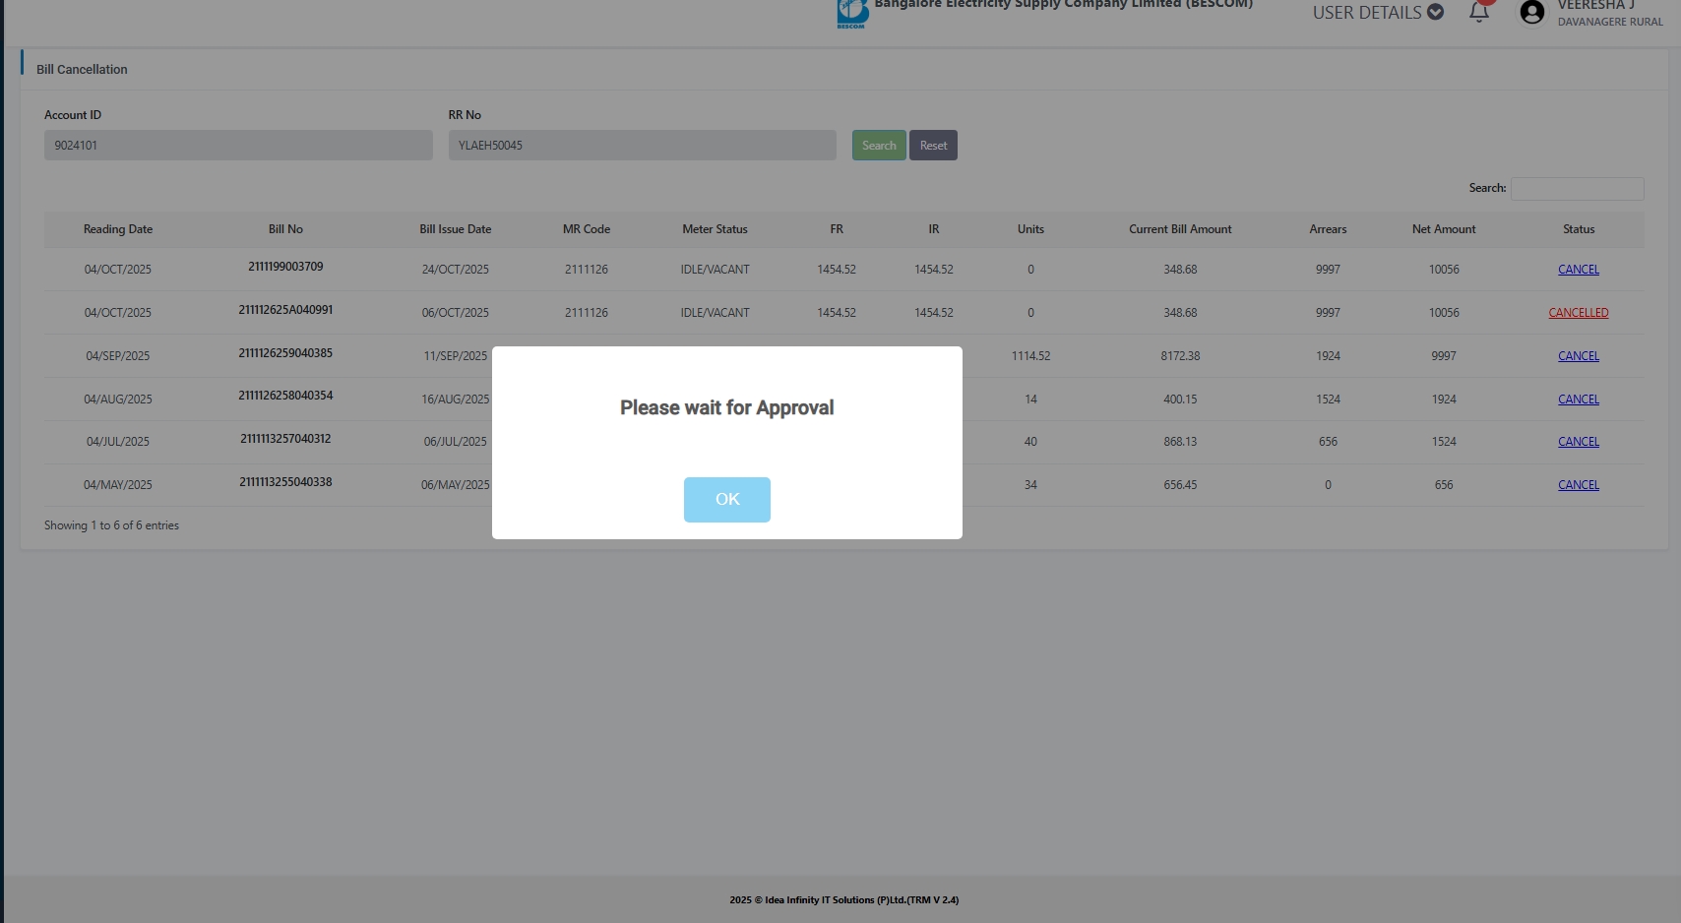This screenshot has height=923, width=1681.
Task: Sort by Bill Issue Date column header
Action: 456,229
